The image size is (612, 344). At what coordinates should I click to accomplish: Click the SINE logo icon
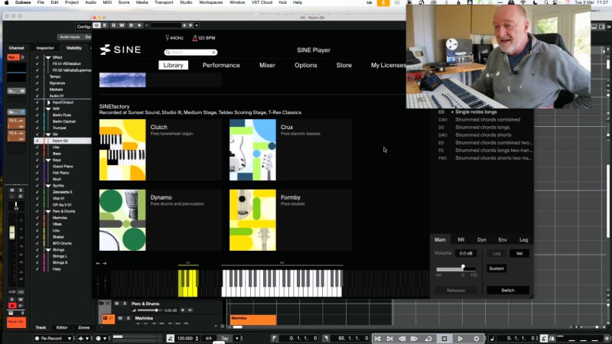pos(105,50)
